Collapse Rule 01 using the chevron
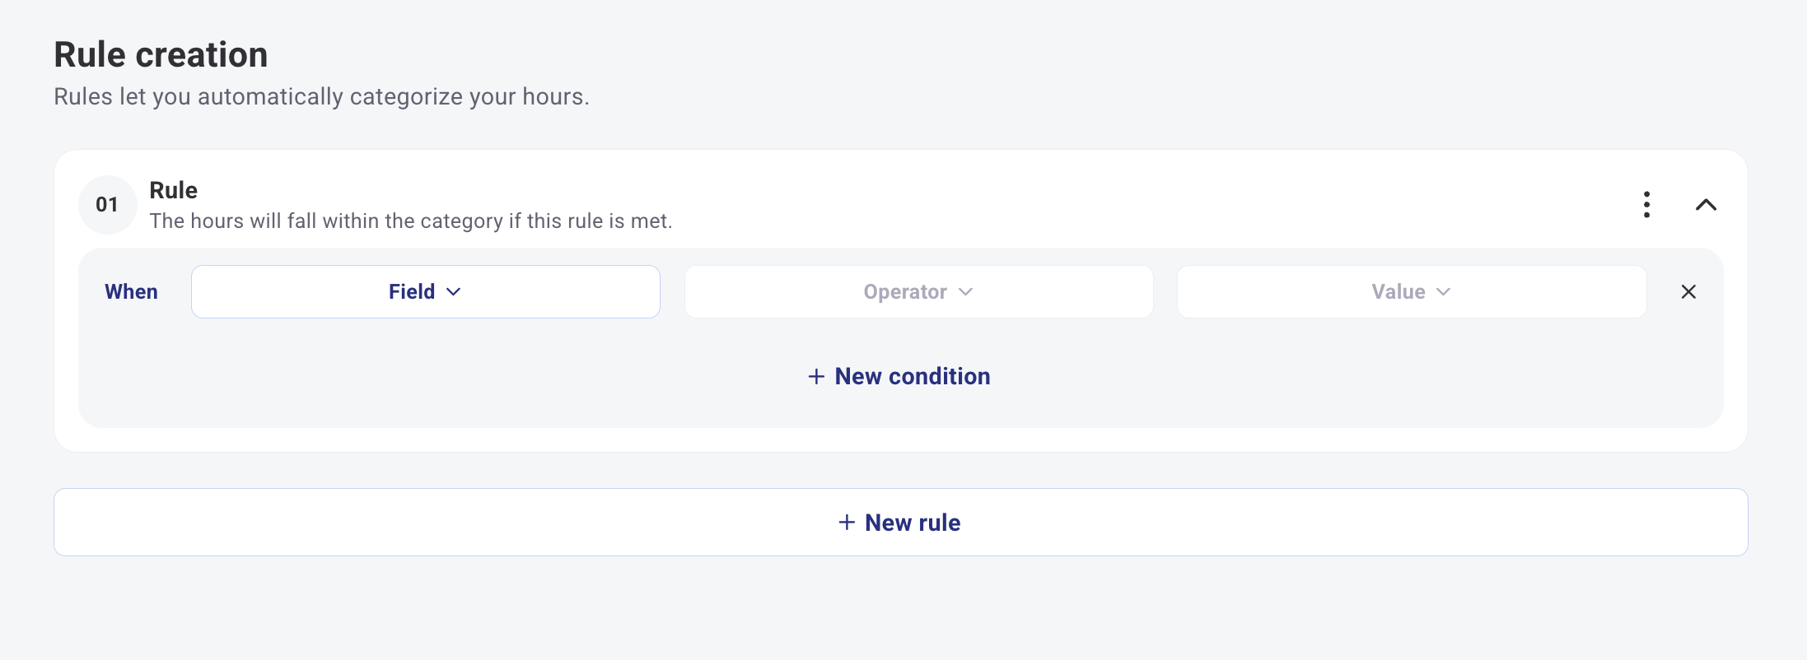This screenshot has width=1807, height=660. pyautogui.click(x=1706, y=205)
